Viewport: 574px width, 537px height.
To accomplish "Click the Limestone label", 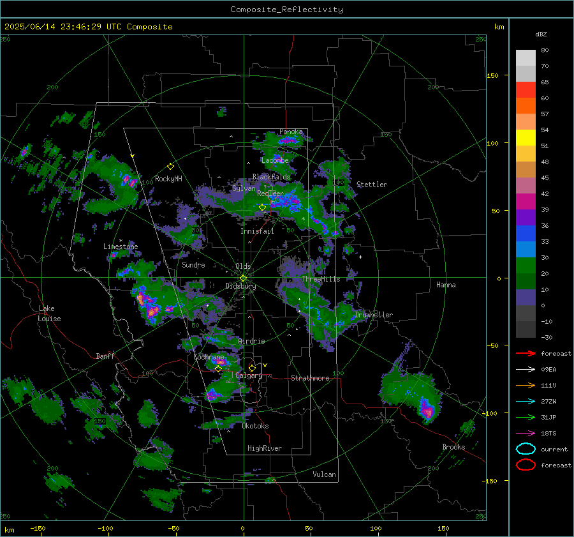I will point(121,246).
